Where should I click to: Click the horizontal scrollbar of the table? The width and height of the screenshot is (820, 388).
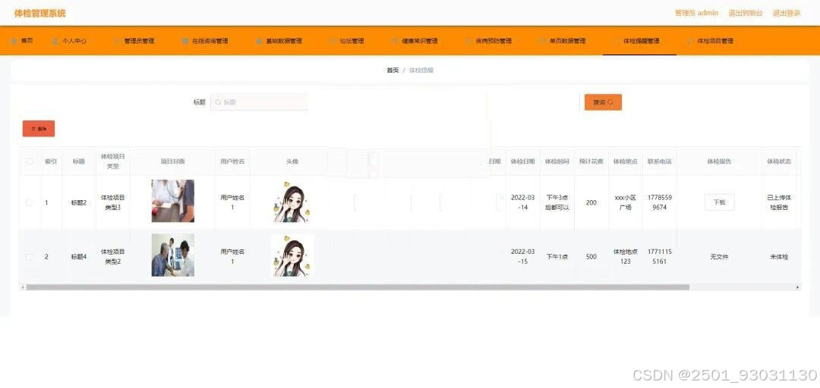pyautogui.click(x=358, y=287)
